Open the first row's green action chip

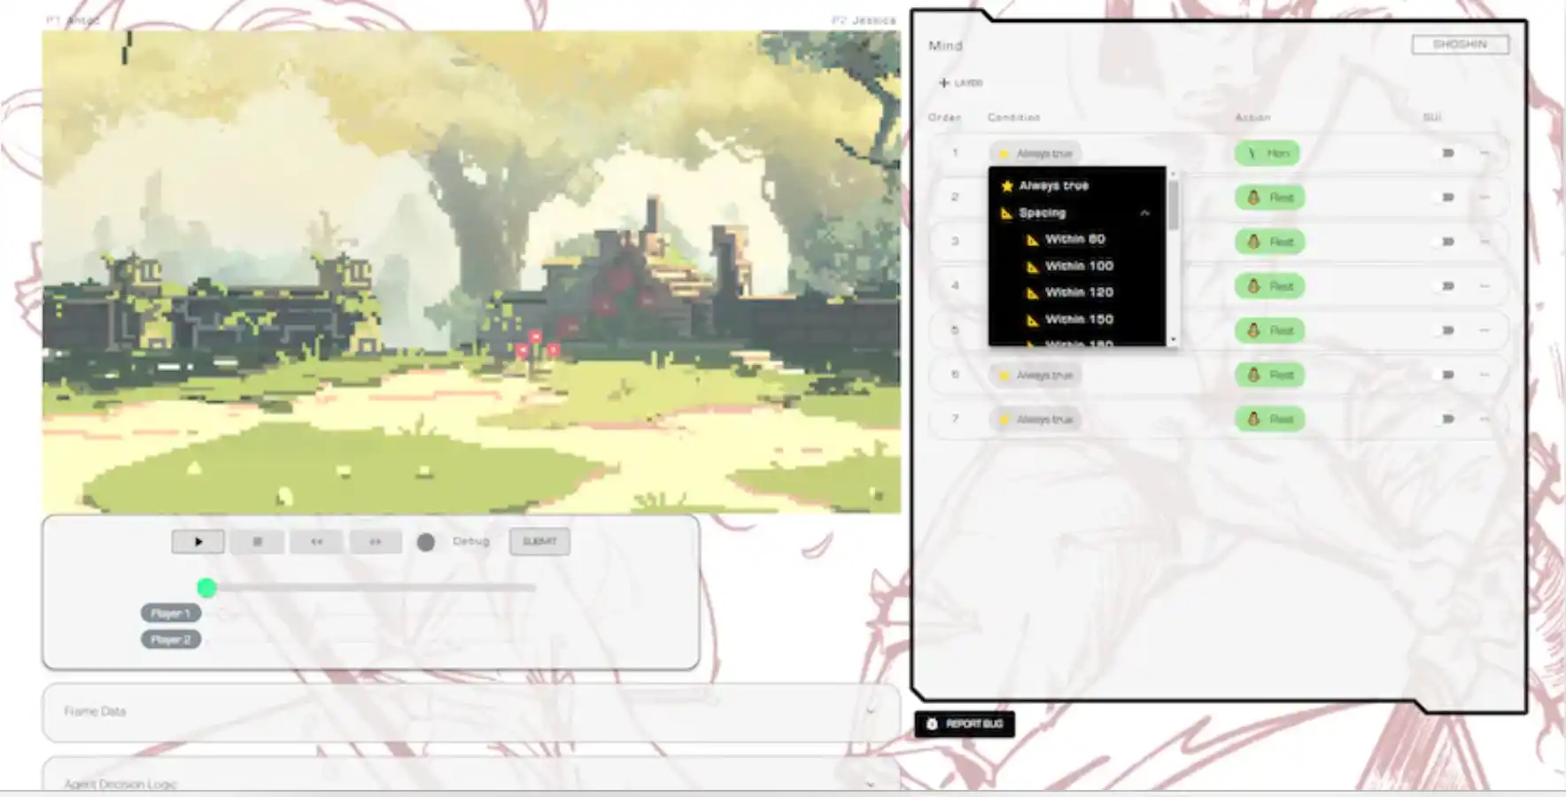[1268, 153]
